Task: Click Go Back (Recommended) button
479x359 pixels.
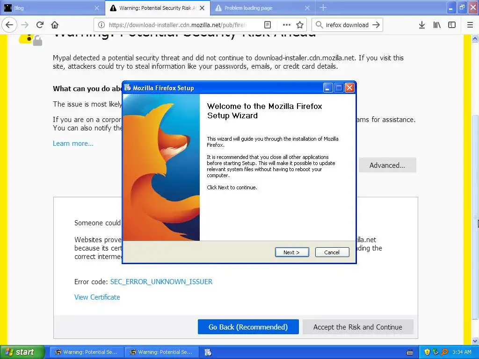Action: pyautogui.click(x=248, y=327)
